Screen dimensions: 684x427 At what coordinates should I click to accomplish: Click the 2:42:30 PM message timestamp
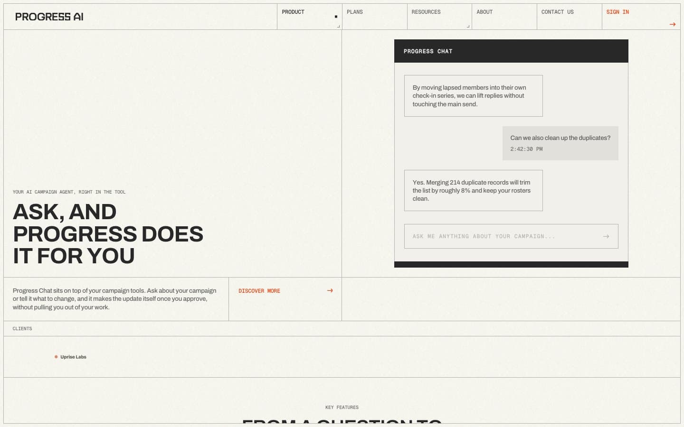tap(526, 149)
